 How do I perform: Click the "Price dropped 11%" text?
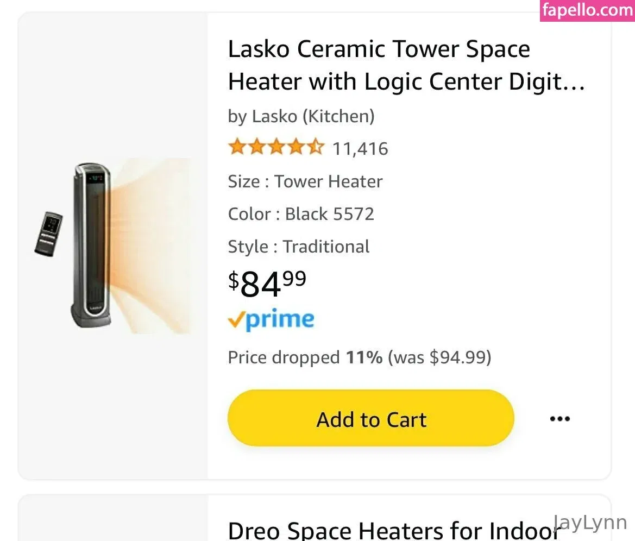point(305,357)
